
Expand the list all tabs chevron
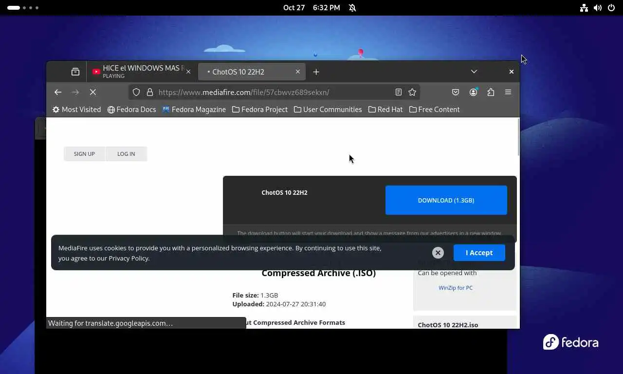(474, 72)
